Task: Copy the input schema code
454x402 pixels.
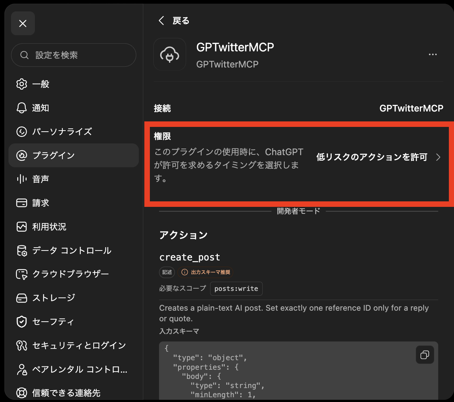Action: point(425,355)
